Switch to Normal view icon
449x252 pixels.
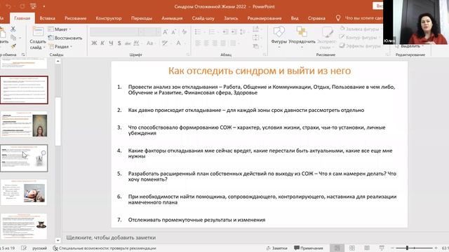pyautogui.click(x=337, y=248)
